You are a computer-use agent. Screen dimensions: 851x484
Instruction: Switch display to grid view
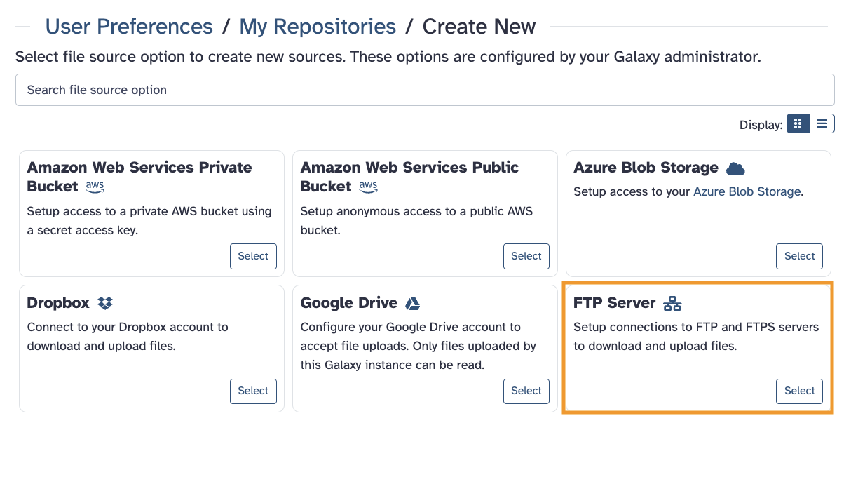798,123
